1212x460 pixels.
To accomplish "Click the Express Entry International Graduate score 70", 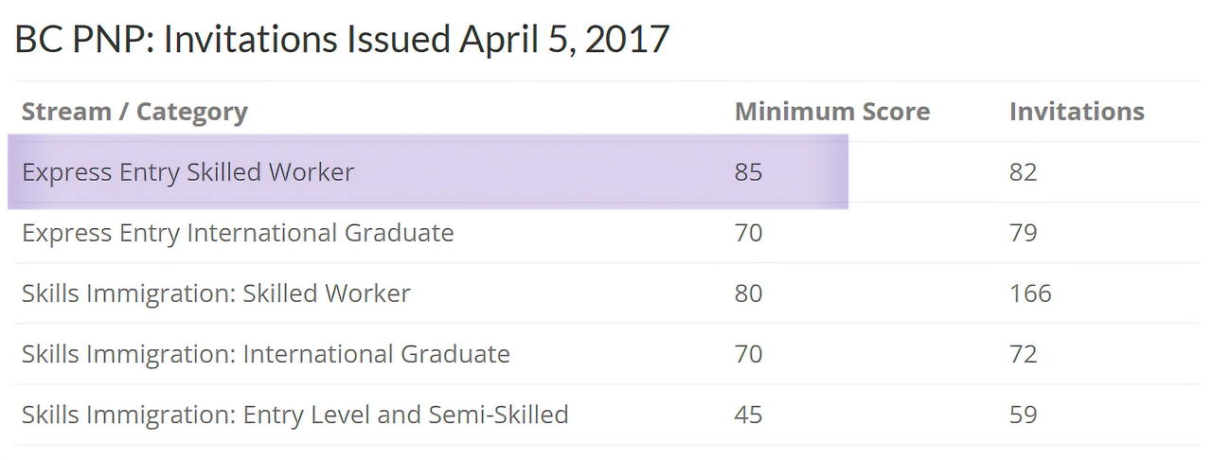I will 748,233.
